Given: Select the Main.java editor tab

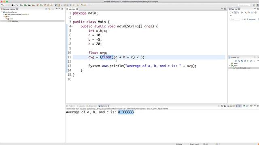Looking at the screenshot, I should [x=72, y=9].
